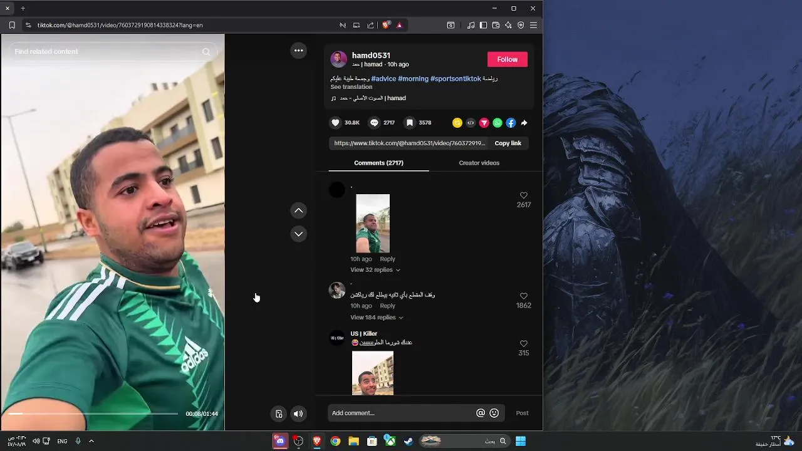Open File Explorer from the taskbar

pyautogui.click(x=353, y=441)
